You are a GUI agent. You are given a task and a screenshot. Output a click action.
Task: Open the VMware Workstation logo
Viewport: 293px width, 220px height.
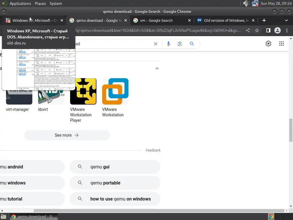(115, 91)
